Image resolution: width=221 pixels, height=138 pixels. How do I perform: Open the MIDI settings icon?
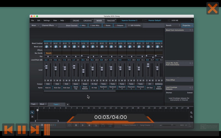[186, 125]
